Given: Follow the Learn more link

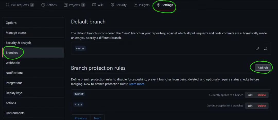Looking at the screenshot, I should [x=137, y=84].
